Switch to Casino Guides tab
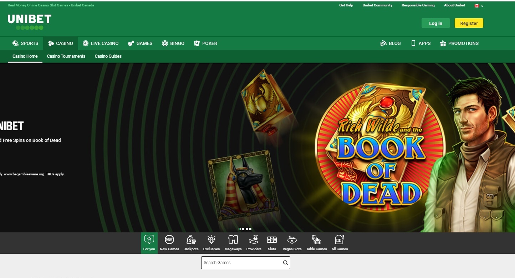The height and width of the screenshot is (278, 515). [108, 56]
